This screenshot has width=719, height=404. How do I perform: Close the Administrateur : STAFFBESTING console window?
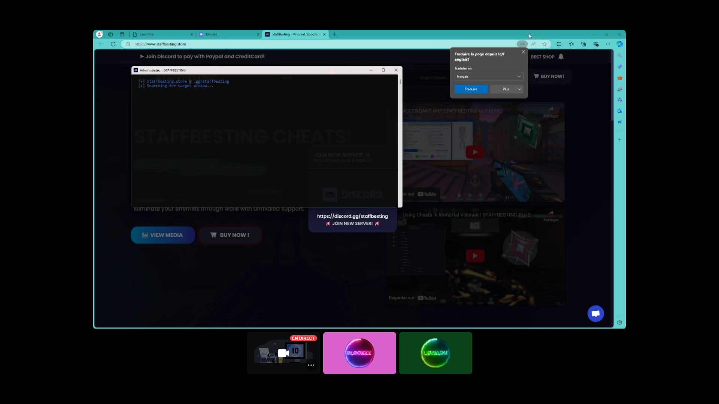396,70
